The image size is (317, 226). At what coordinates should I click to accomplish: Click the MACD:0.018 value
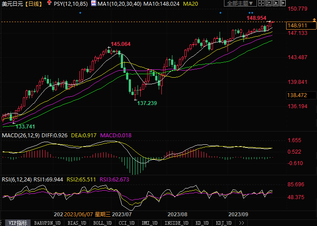coord(116,136)
